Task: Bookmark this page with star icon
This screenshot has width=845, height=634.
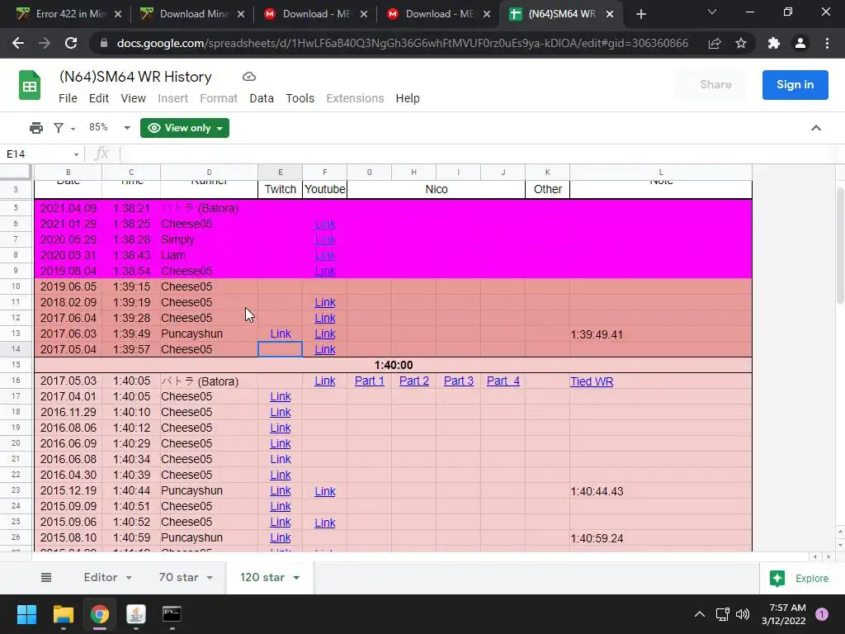Action: (741, 43)
